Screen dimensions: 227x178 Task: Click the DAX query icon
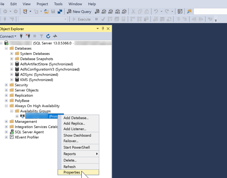point(124,11)
